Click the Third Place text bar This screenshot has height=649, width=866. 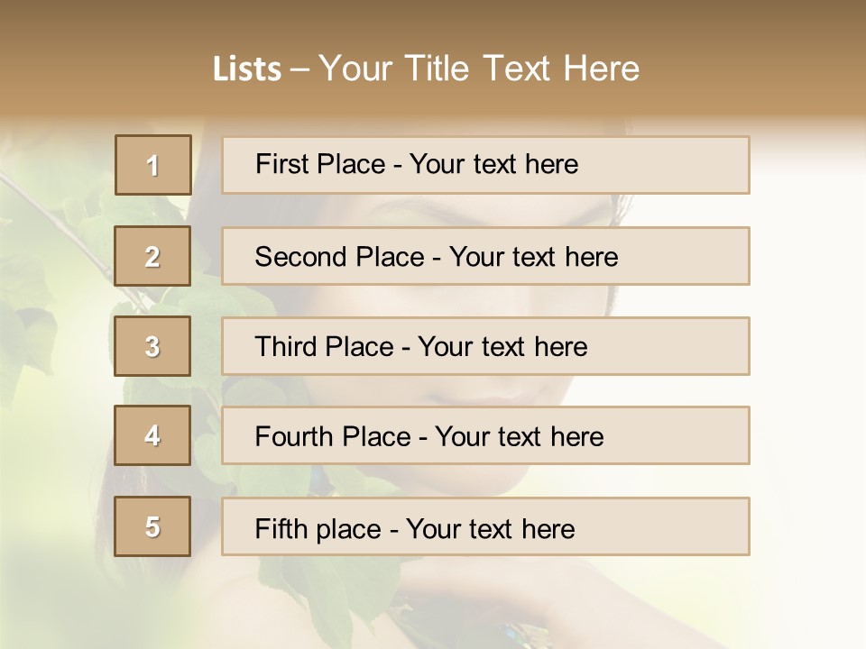pyautogui.click(x=485, y=346)
